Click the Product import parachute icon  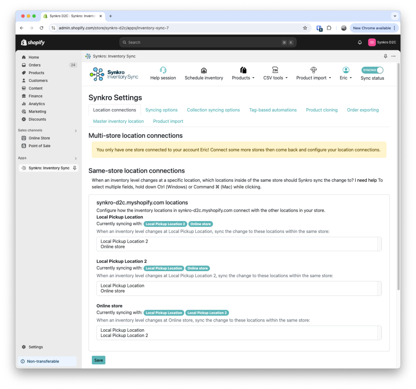(x=313, y=70)
